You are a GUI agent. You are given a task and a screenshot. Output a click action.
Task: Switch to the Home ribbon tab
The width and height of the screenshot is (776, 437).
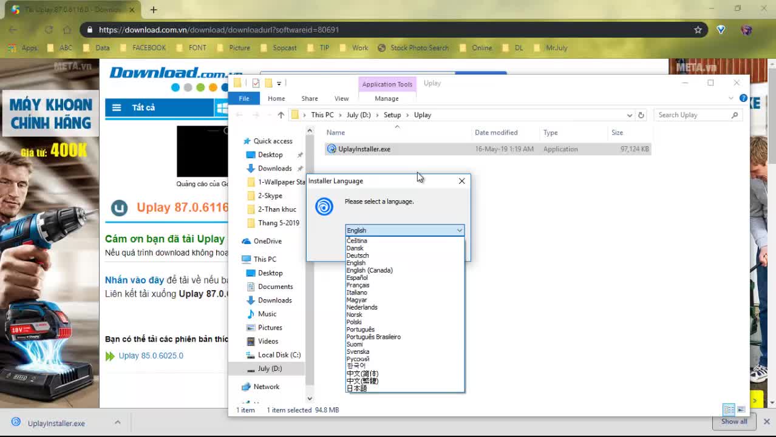coord(276,98)
